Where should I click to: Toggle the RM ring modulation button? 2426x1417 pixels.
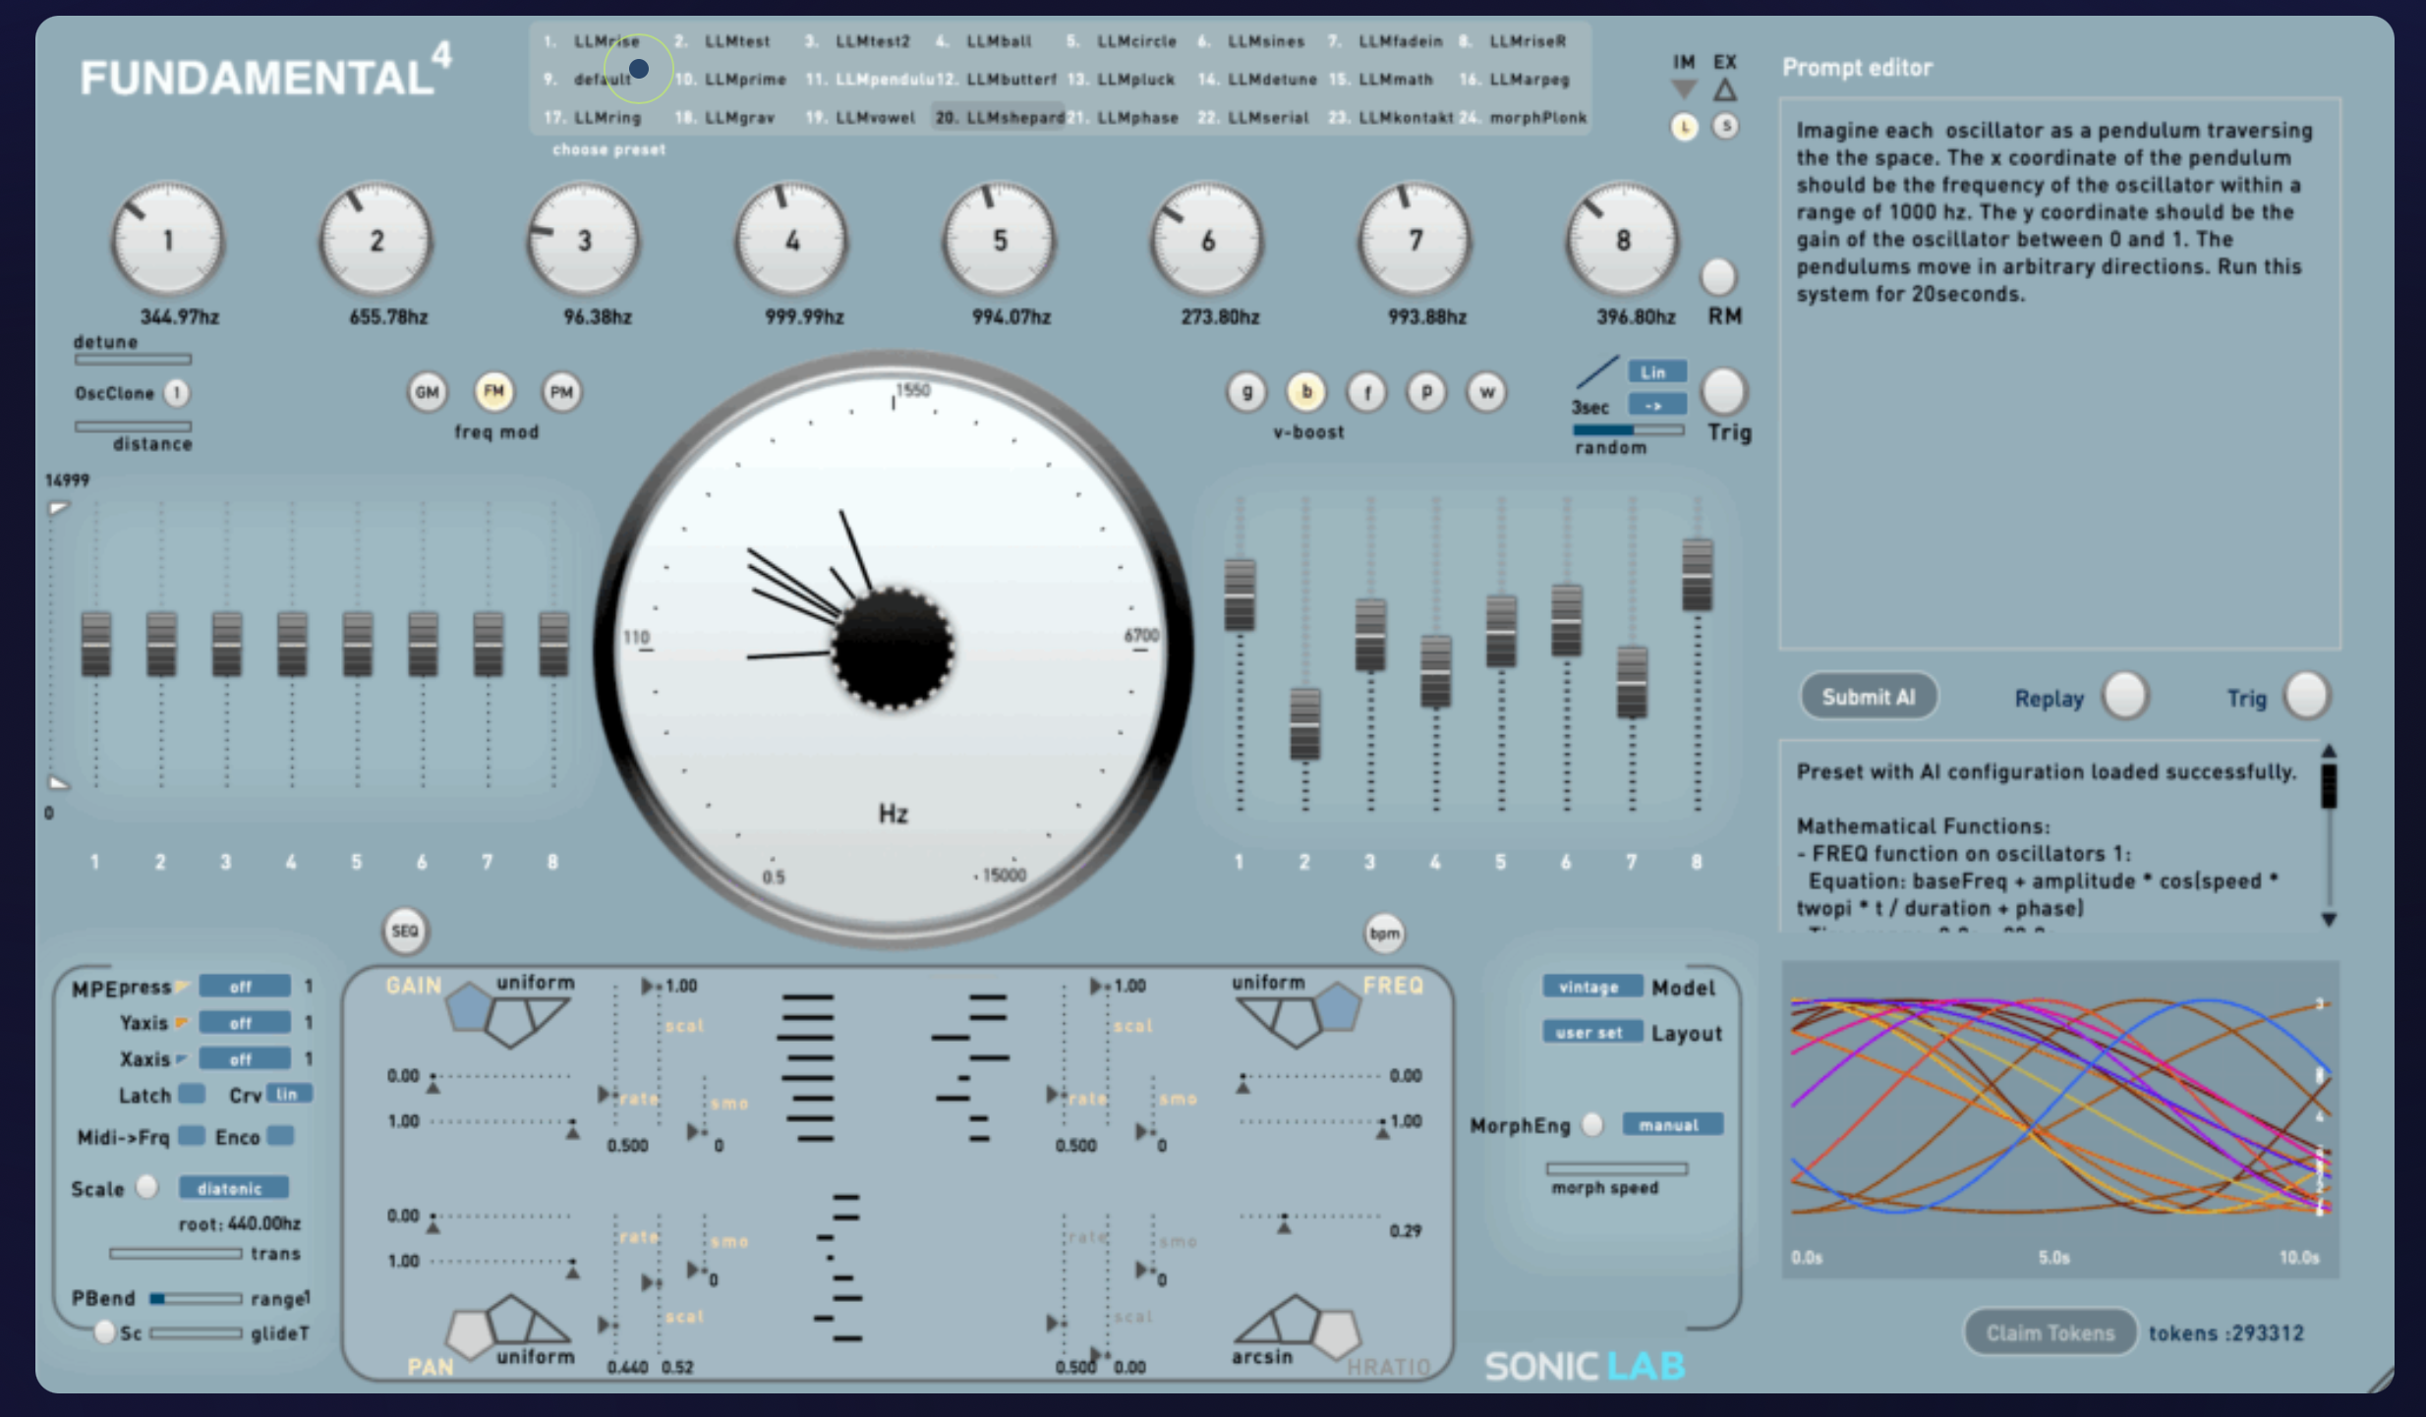pyautogui.click(x=1718, y=277)
